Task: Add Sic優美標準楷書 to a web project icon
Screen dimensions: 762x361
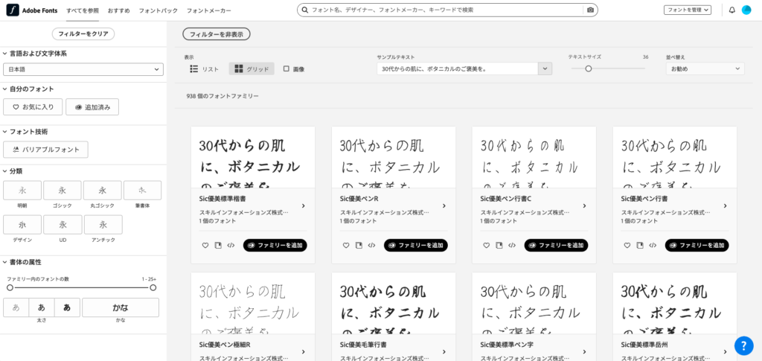Action: (x=218, y=246)
